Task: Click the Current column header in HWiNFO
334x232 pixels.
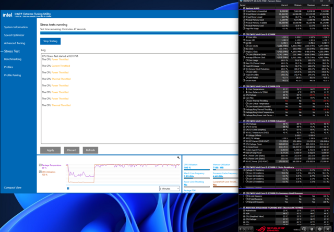Action: pos(284,5)
